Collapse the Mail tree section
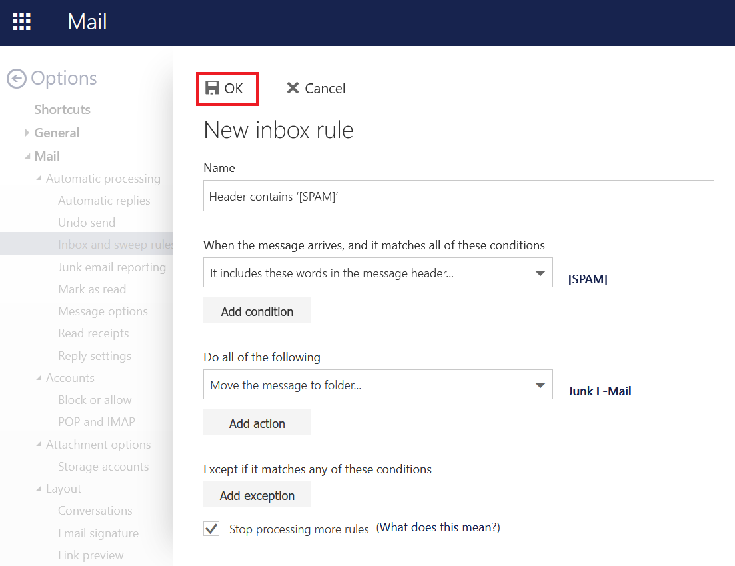Screen dimensions: 735x566 coord(27,156)
